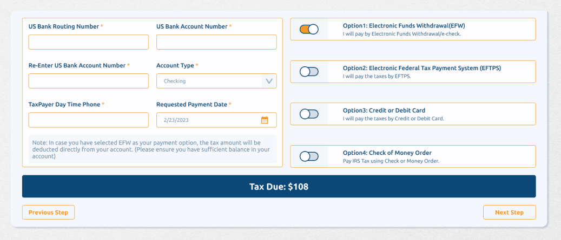Turn off Electronic Funds Withdrawal toggle
561x240 pixels.
[x=309, y=30]
